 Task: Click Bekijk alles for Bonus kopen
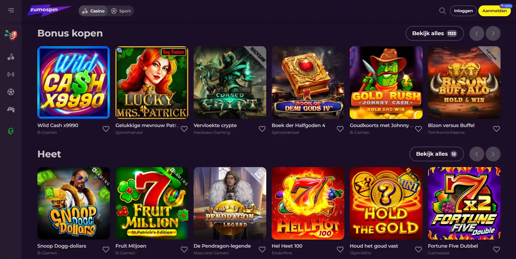(x=434, y=33)
